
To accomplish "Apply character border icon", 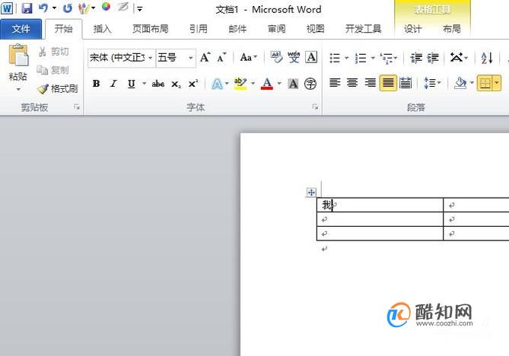I will pos(311,58).
